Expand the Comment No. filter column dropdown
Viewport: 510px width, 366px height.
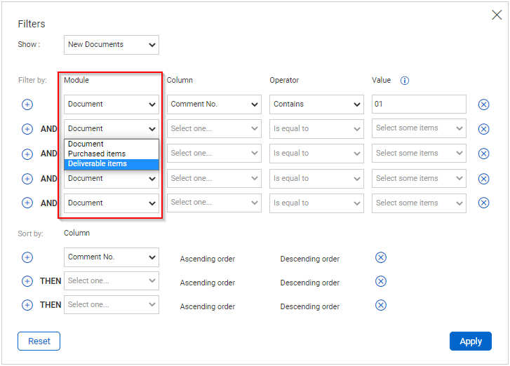click(x=214, y=104)
